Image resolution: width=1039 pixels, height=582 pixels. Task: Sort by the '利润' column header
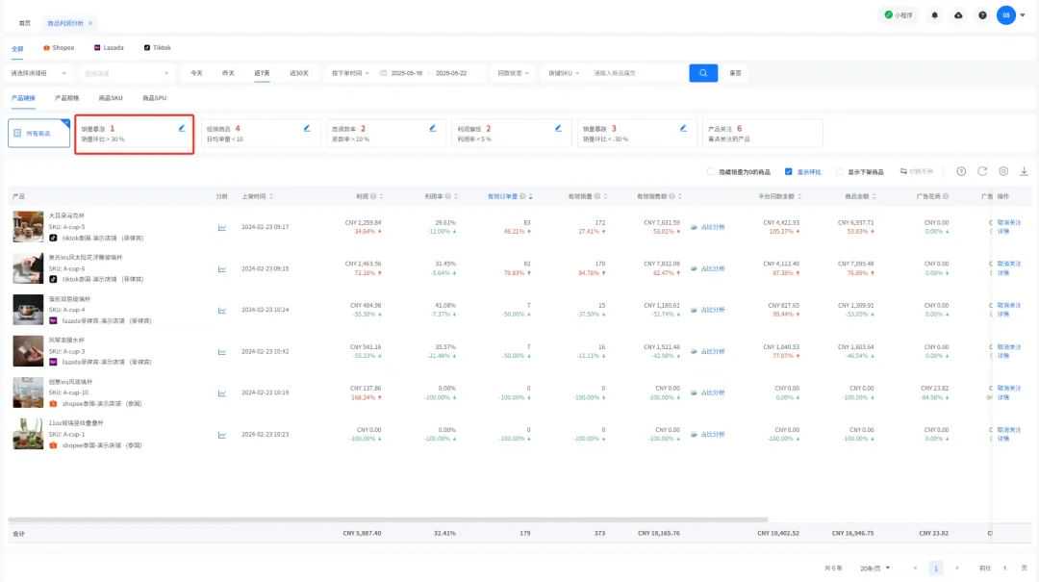(x=369, y=196)
